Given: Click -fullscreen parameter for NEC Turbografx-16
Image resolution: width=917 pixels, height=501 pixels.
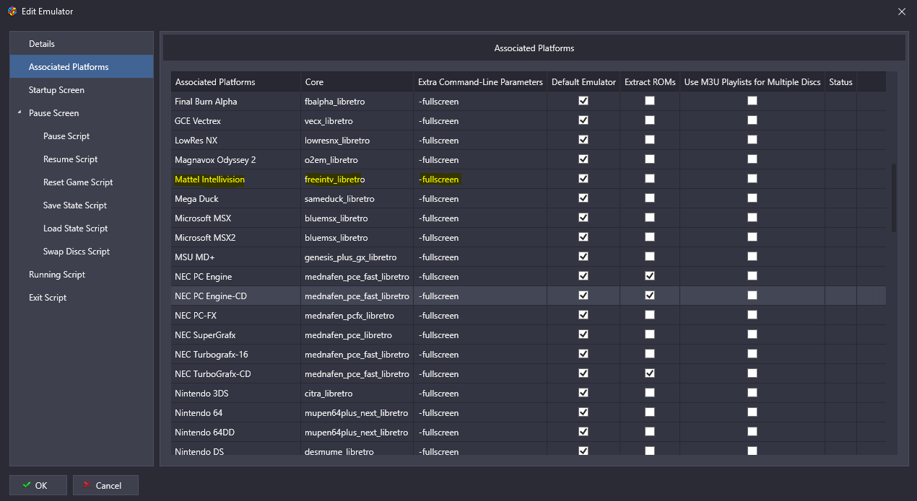Looking at the screenshot, I should tap(480, 355).
